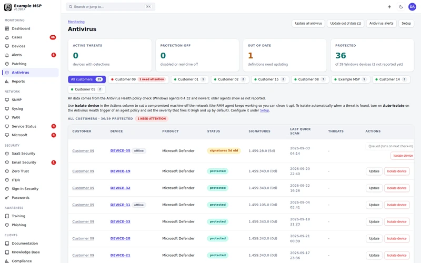The width and height of the screenshot is (421, 263).
Task: Click the Passwords key icon
Action: click(7, 198)
